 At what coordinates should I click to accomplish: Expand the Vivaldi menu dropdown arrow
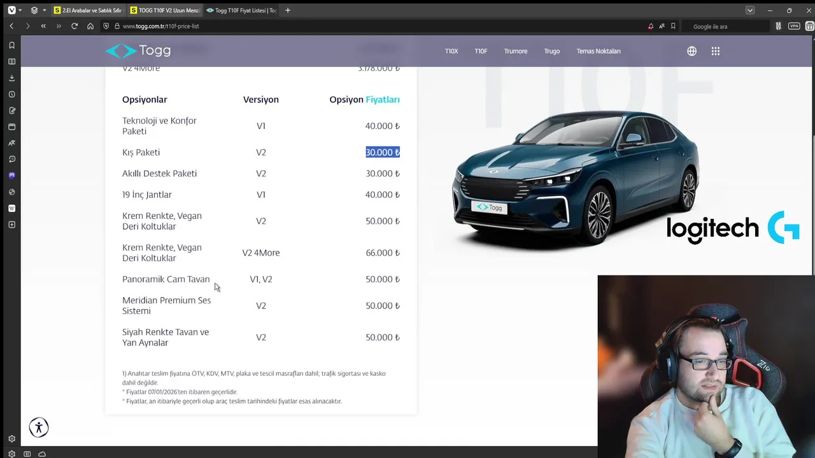[20, 10]
